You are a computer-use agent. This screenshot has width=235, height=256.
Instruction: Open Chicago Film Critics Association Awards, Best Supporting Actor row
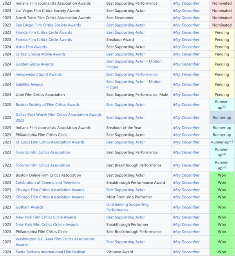point(50,190)
